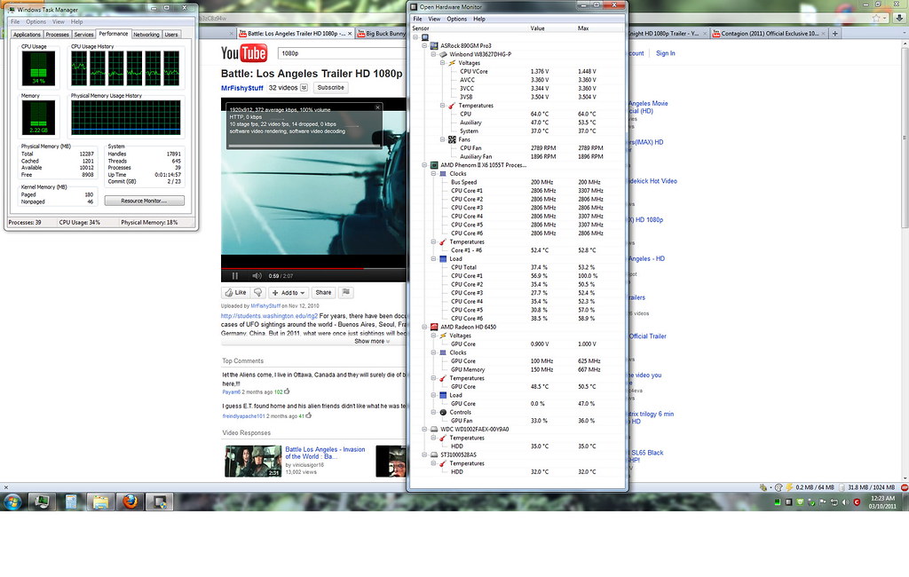Collapse the Voltages node under Winbond
This screenshot has width=909, height=577.
(x=442, y=63)
